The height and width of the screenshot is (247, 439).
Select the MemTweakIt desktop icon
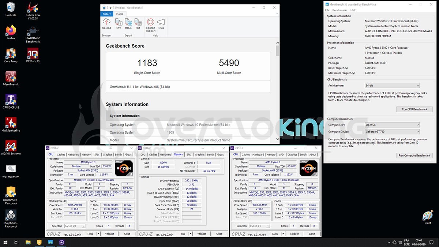tap(11, 79)
